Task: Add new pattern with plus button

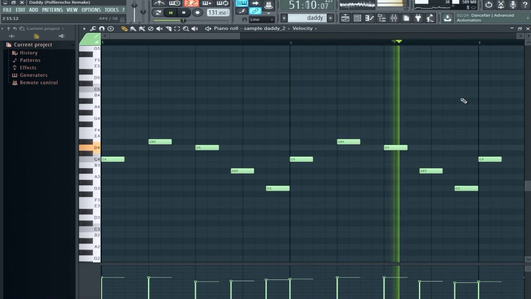Action: pyautogui.click(x=330, y=18)
